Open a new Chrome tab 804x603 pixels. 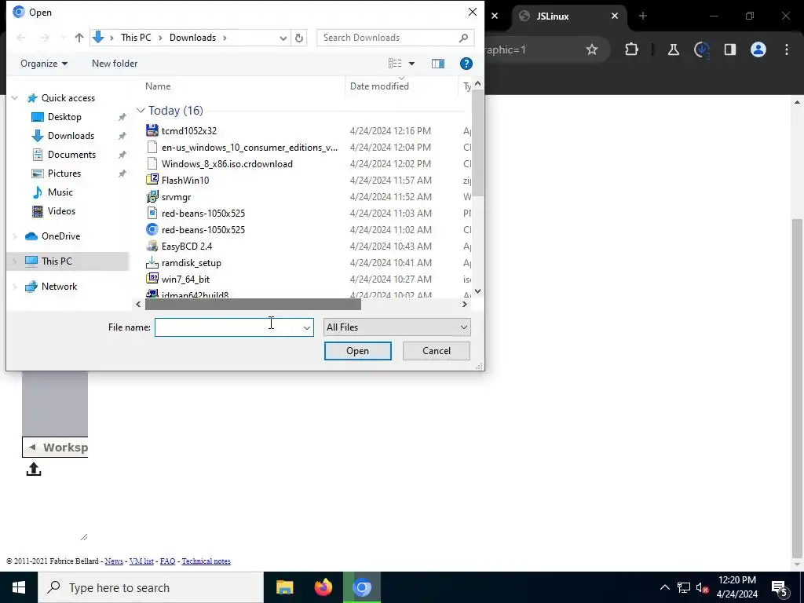[643, 16]
